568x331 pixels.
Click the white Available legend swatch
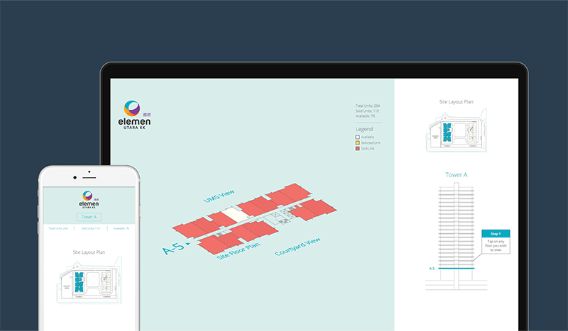(x=358, y=137)
